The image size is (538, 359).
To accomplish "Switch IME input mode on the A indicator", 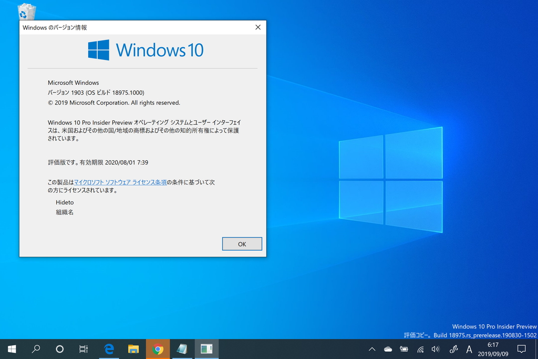I will tap(469, 348).
